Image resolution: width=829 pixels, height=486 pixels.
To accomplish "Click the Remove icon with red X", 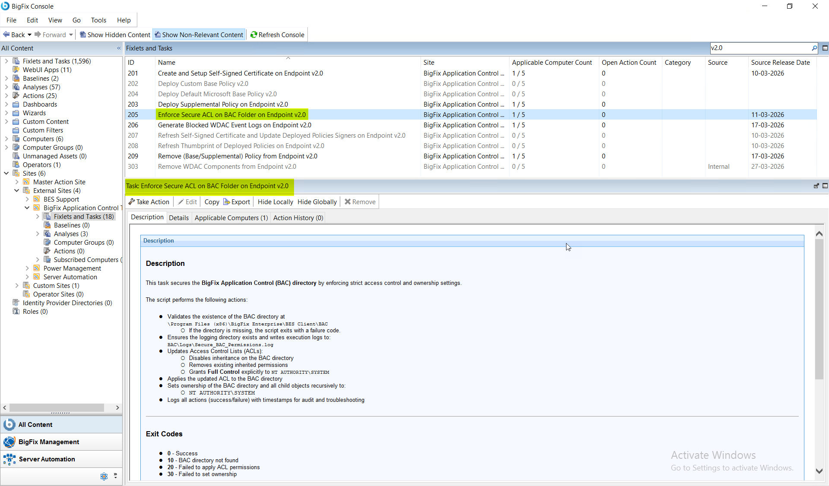I will point(348,202).
